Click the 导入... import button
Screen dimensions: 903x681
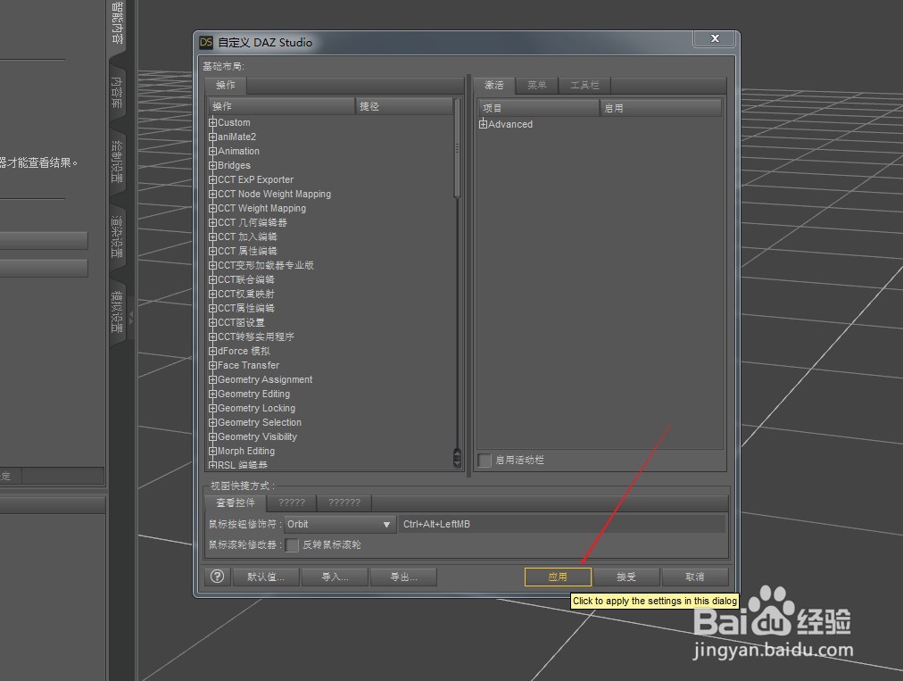[x=335, y=577]
